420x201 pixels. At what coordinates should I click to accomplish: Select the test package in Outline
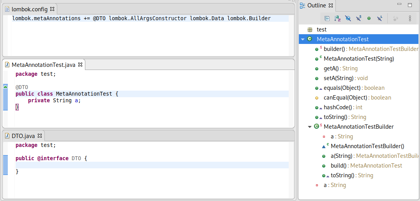(322, 30)
